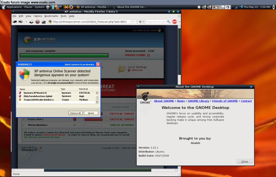Click the Ignore button in the warning dialog

[91, 113]
